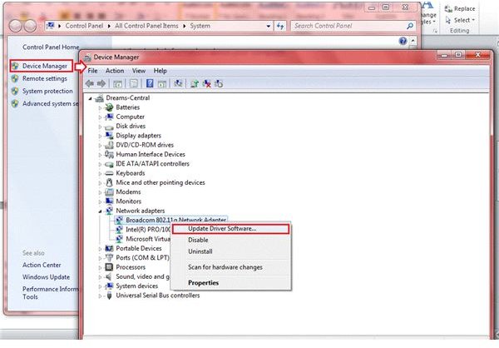
Task: Select the Microsoft Virtual adapter row
Action: click(143, 239)
